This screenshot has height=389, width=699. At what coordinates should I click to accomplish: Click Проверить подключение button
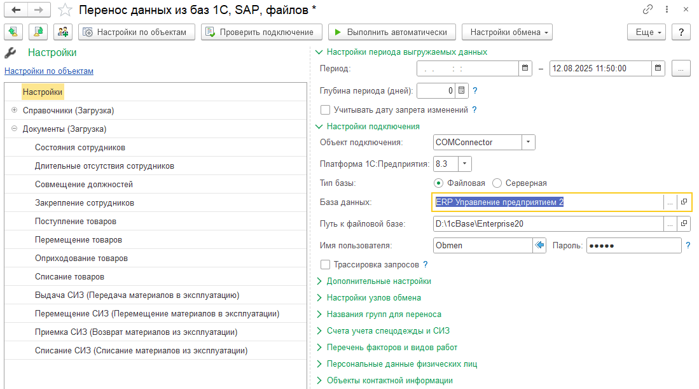(261, 32)
